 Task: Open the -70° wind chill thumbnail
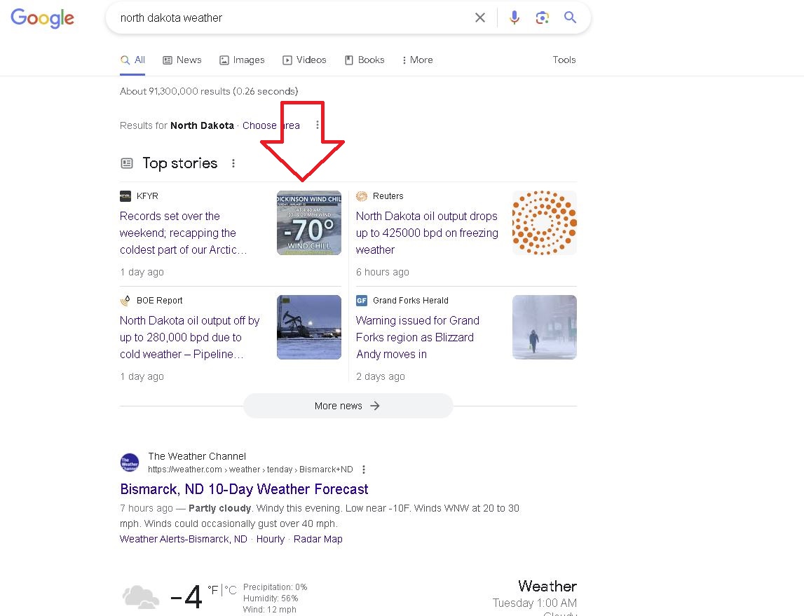coord(309,223)
